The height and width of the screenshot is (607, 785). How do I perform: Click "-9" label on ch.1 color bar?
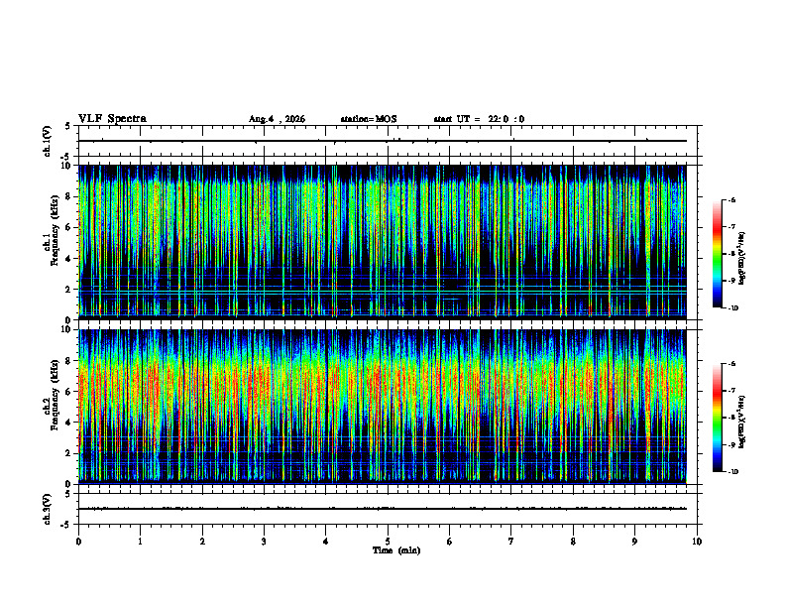pyautogui.click(x=731, y=281)
